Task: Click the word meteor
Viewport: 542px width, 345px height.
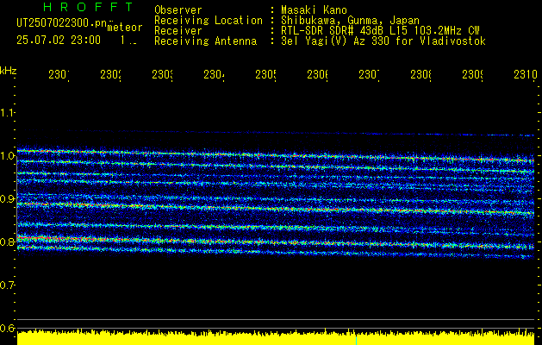Action: coord(125,28)
